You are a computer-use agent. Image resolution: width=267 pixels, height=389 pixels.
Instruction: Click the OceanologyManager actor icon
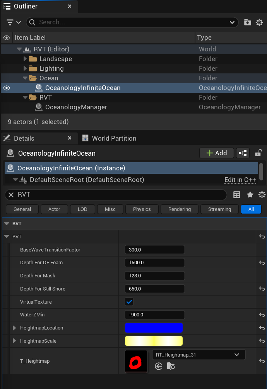39,107
